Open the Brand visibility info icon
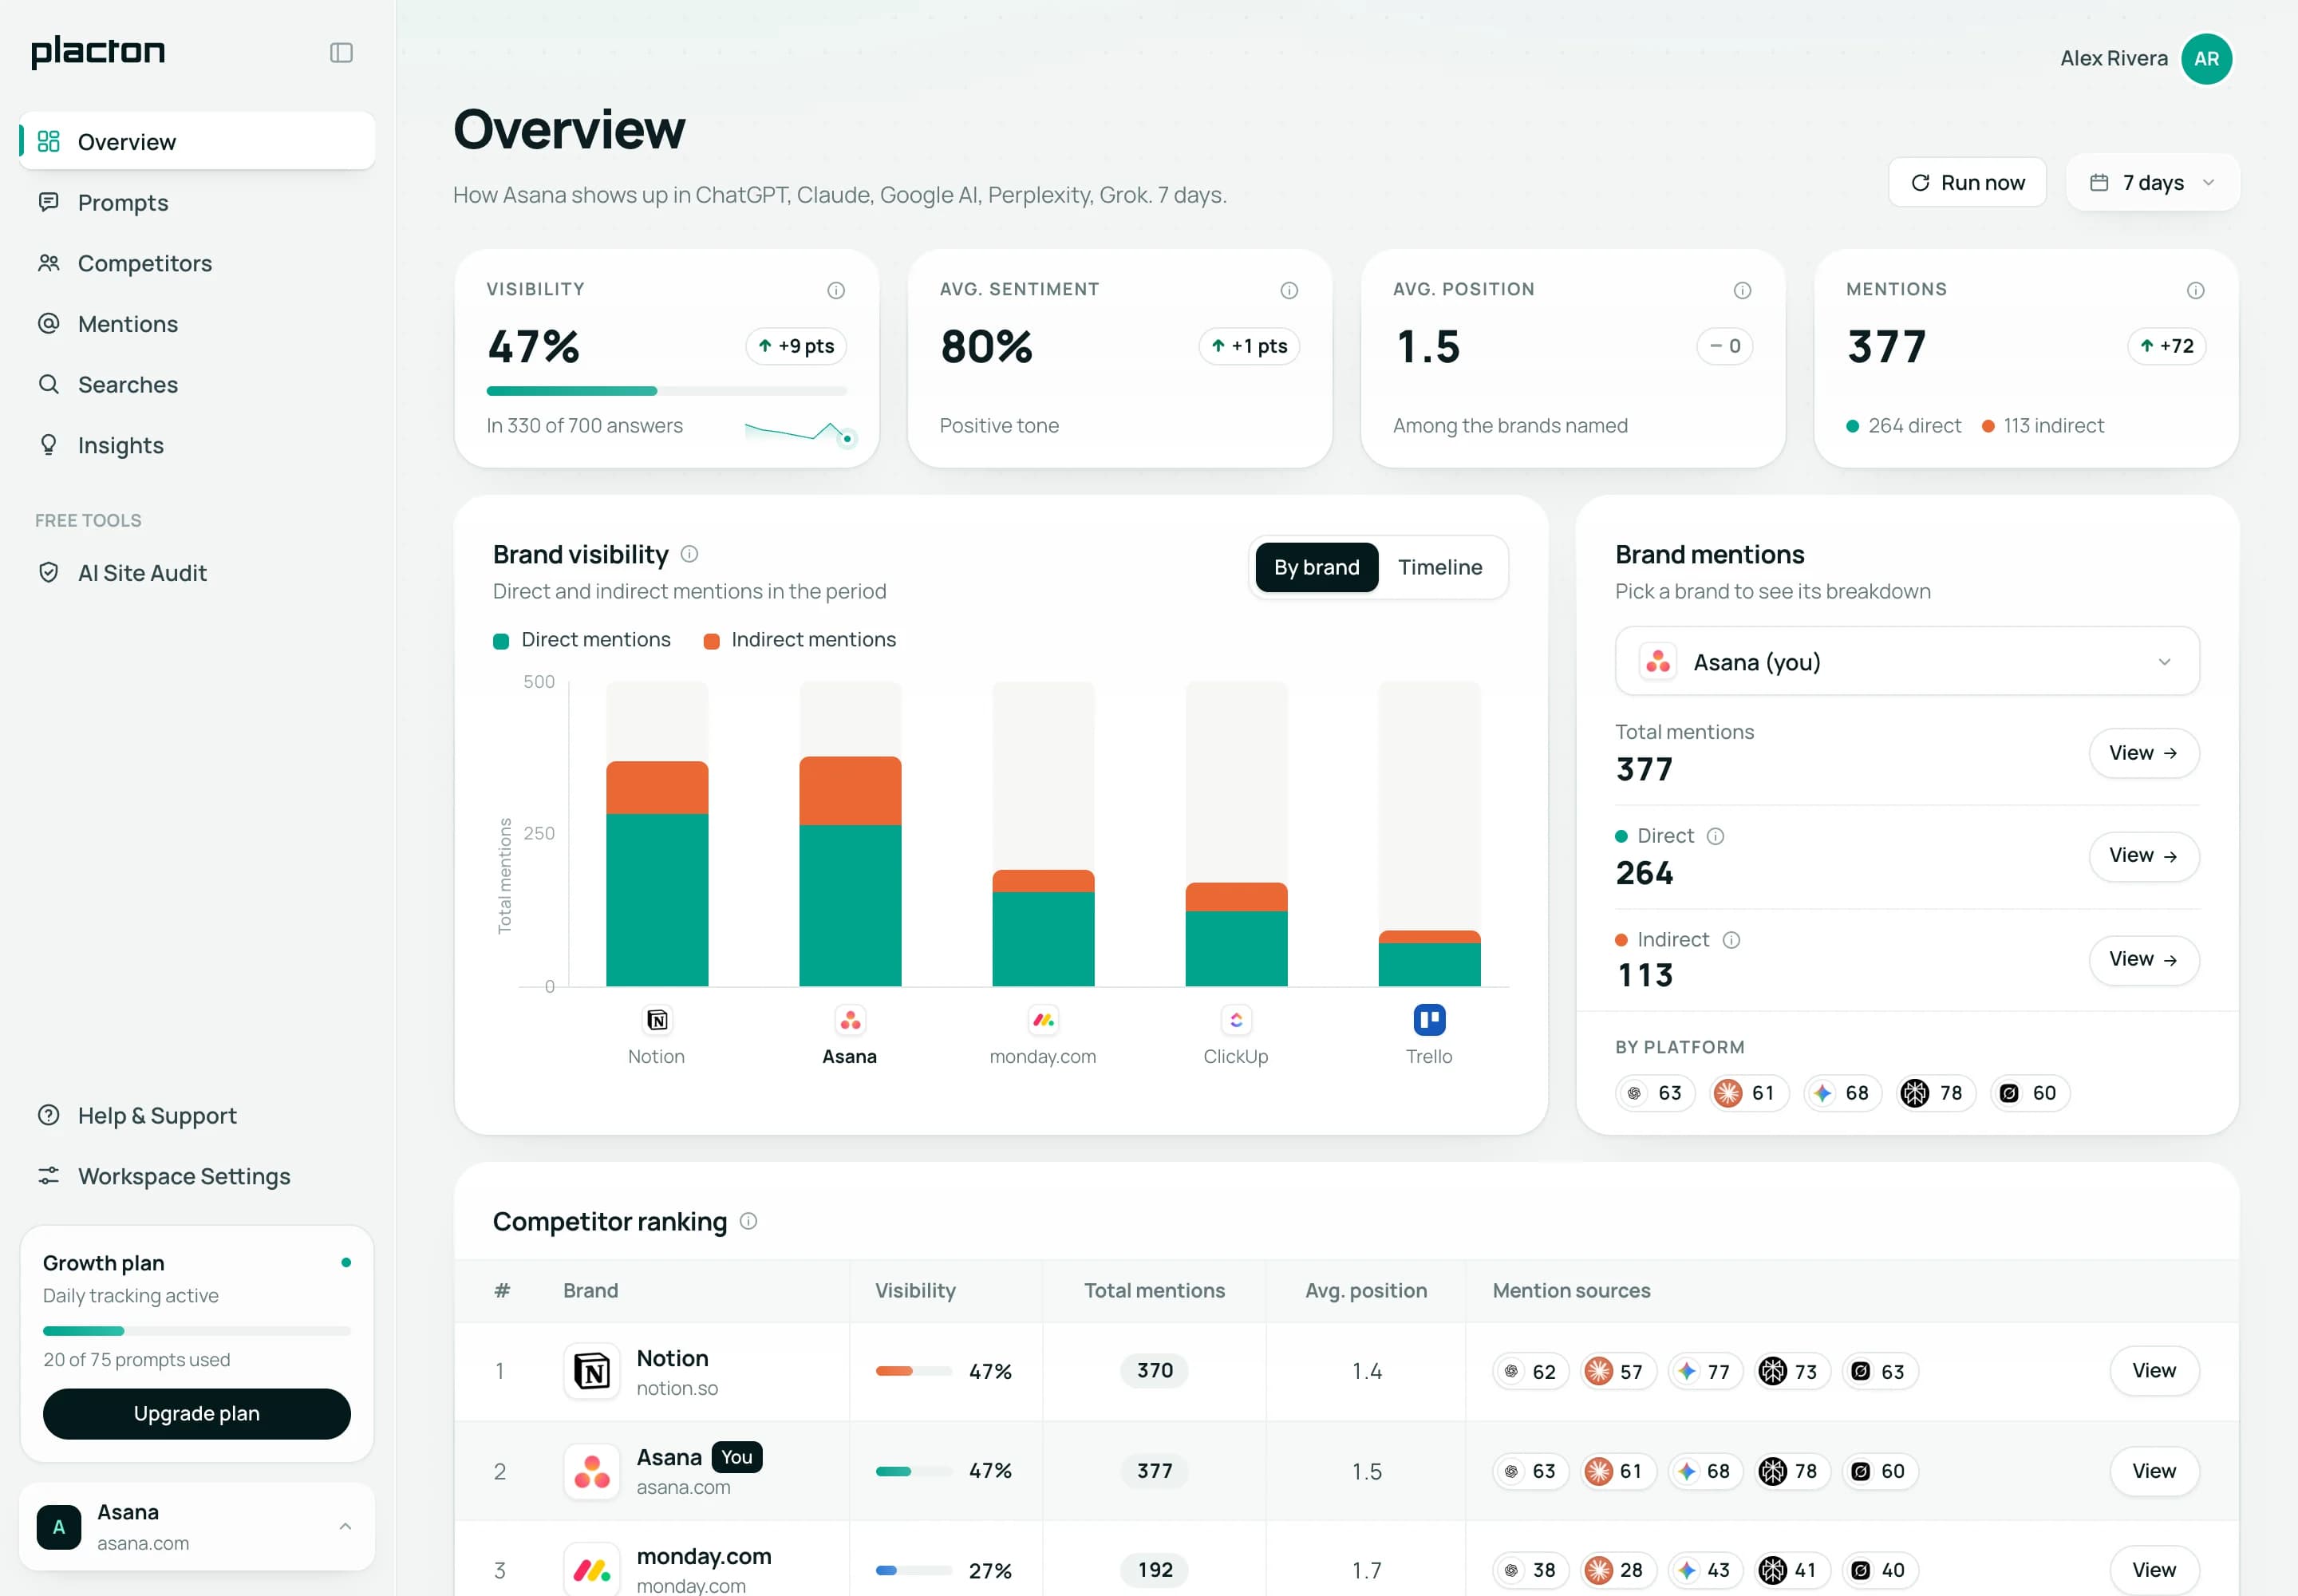This screenshot has height=1596, width=2298. pyautogui.click(x=689, y=554)
